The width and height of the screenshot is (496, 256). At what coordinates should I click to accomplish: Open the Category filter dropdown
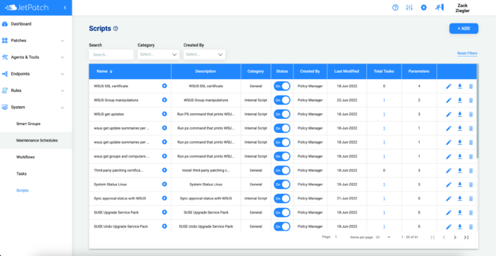pyautogui.click(x=159, y=54)
